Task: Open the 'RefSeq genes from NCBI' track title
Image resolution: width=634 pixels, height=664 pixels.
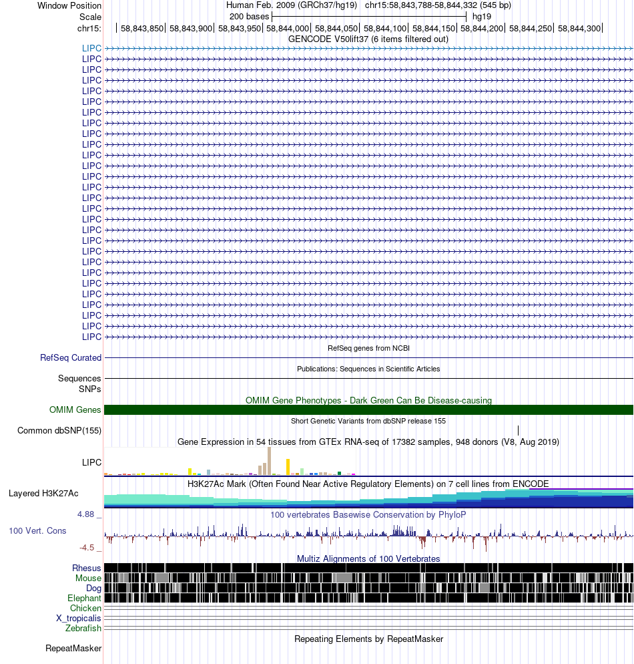Action: pos(368,348)
